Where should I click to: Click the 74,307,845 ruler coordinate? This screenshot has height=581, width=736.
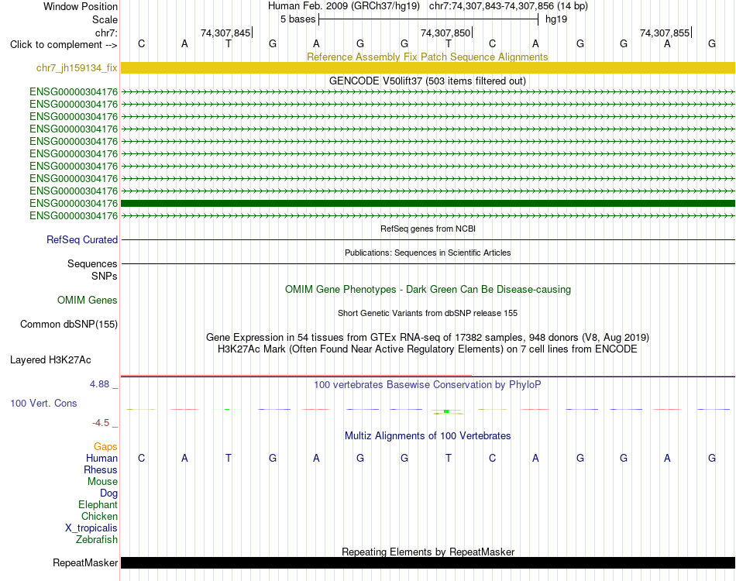click(225, 33)
